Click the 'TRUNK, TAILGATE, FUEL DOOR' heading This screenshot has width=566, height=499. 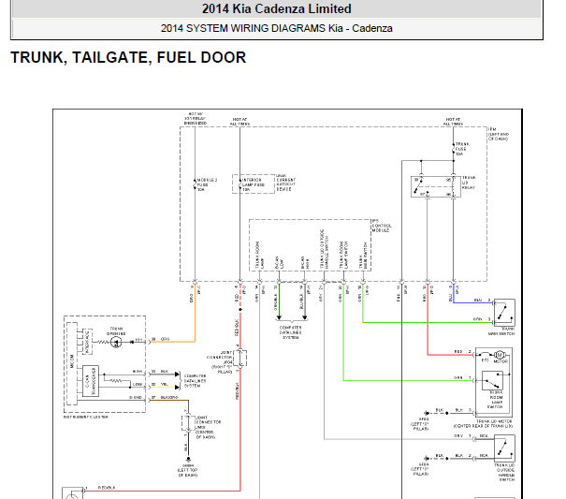pyautogui.click(x=128, y=57)
